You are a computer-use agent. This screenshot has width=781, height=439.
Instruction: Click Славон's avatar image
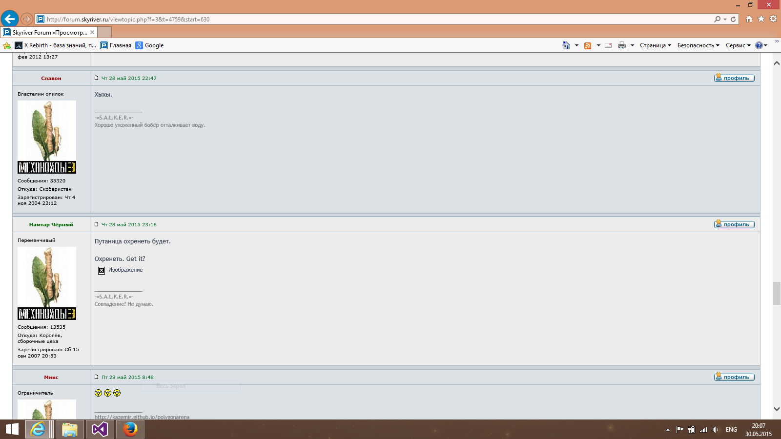coord(47,137)
